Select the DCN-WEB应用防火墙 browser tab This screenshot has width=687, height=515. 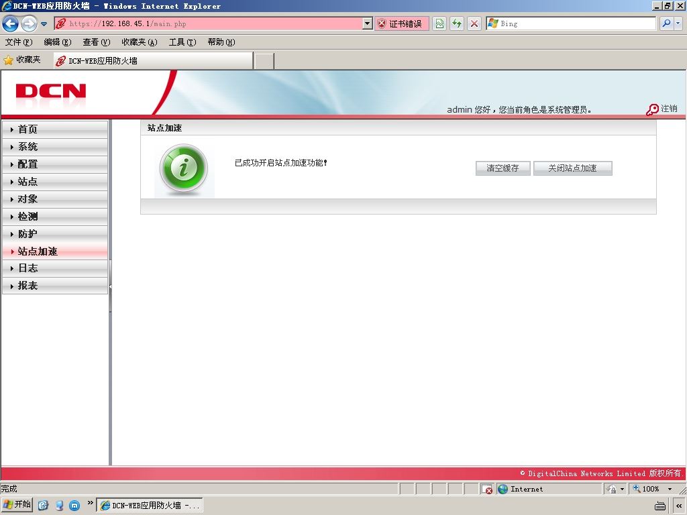153,61
